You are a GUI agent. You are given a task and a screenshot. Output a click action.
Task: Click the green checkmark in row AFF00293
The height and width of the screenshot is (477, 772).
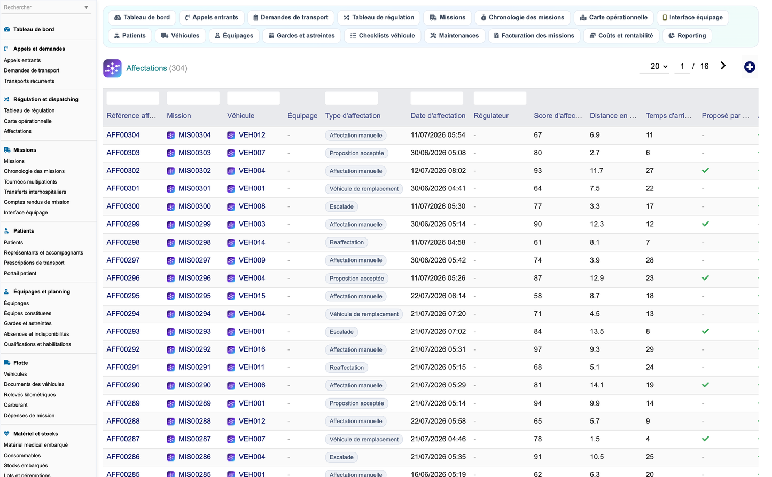[705, 331]
